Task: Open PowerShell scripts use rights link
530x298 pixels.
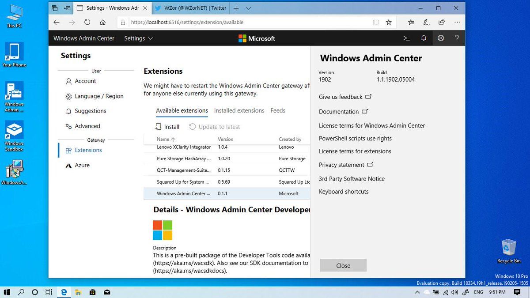Action: (355, 139)
